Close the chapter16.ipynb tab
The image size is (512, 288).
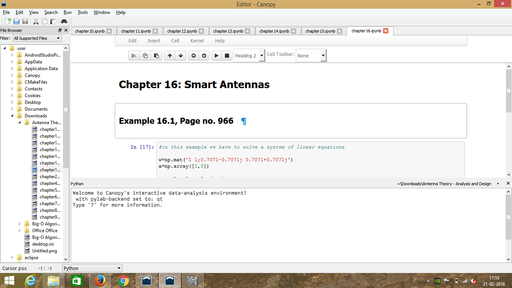pyautogui.click(x=386, y=31)
